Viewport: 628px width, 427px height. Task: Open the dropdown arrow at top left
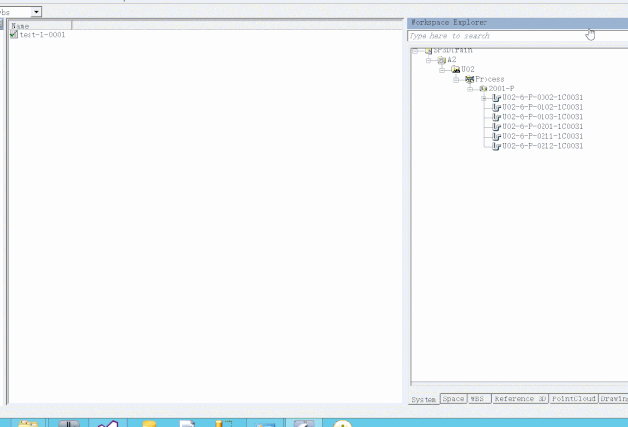click(x=36, y=12)
